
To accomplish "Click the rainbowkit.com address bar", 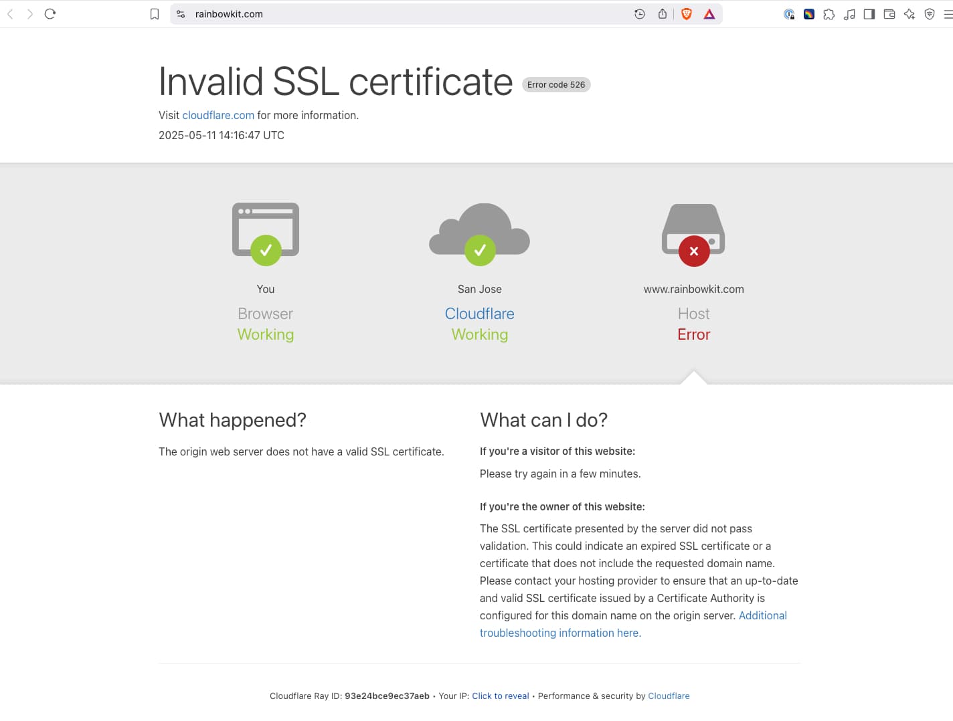I will tap(402, 14).
